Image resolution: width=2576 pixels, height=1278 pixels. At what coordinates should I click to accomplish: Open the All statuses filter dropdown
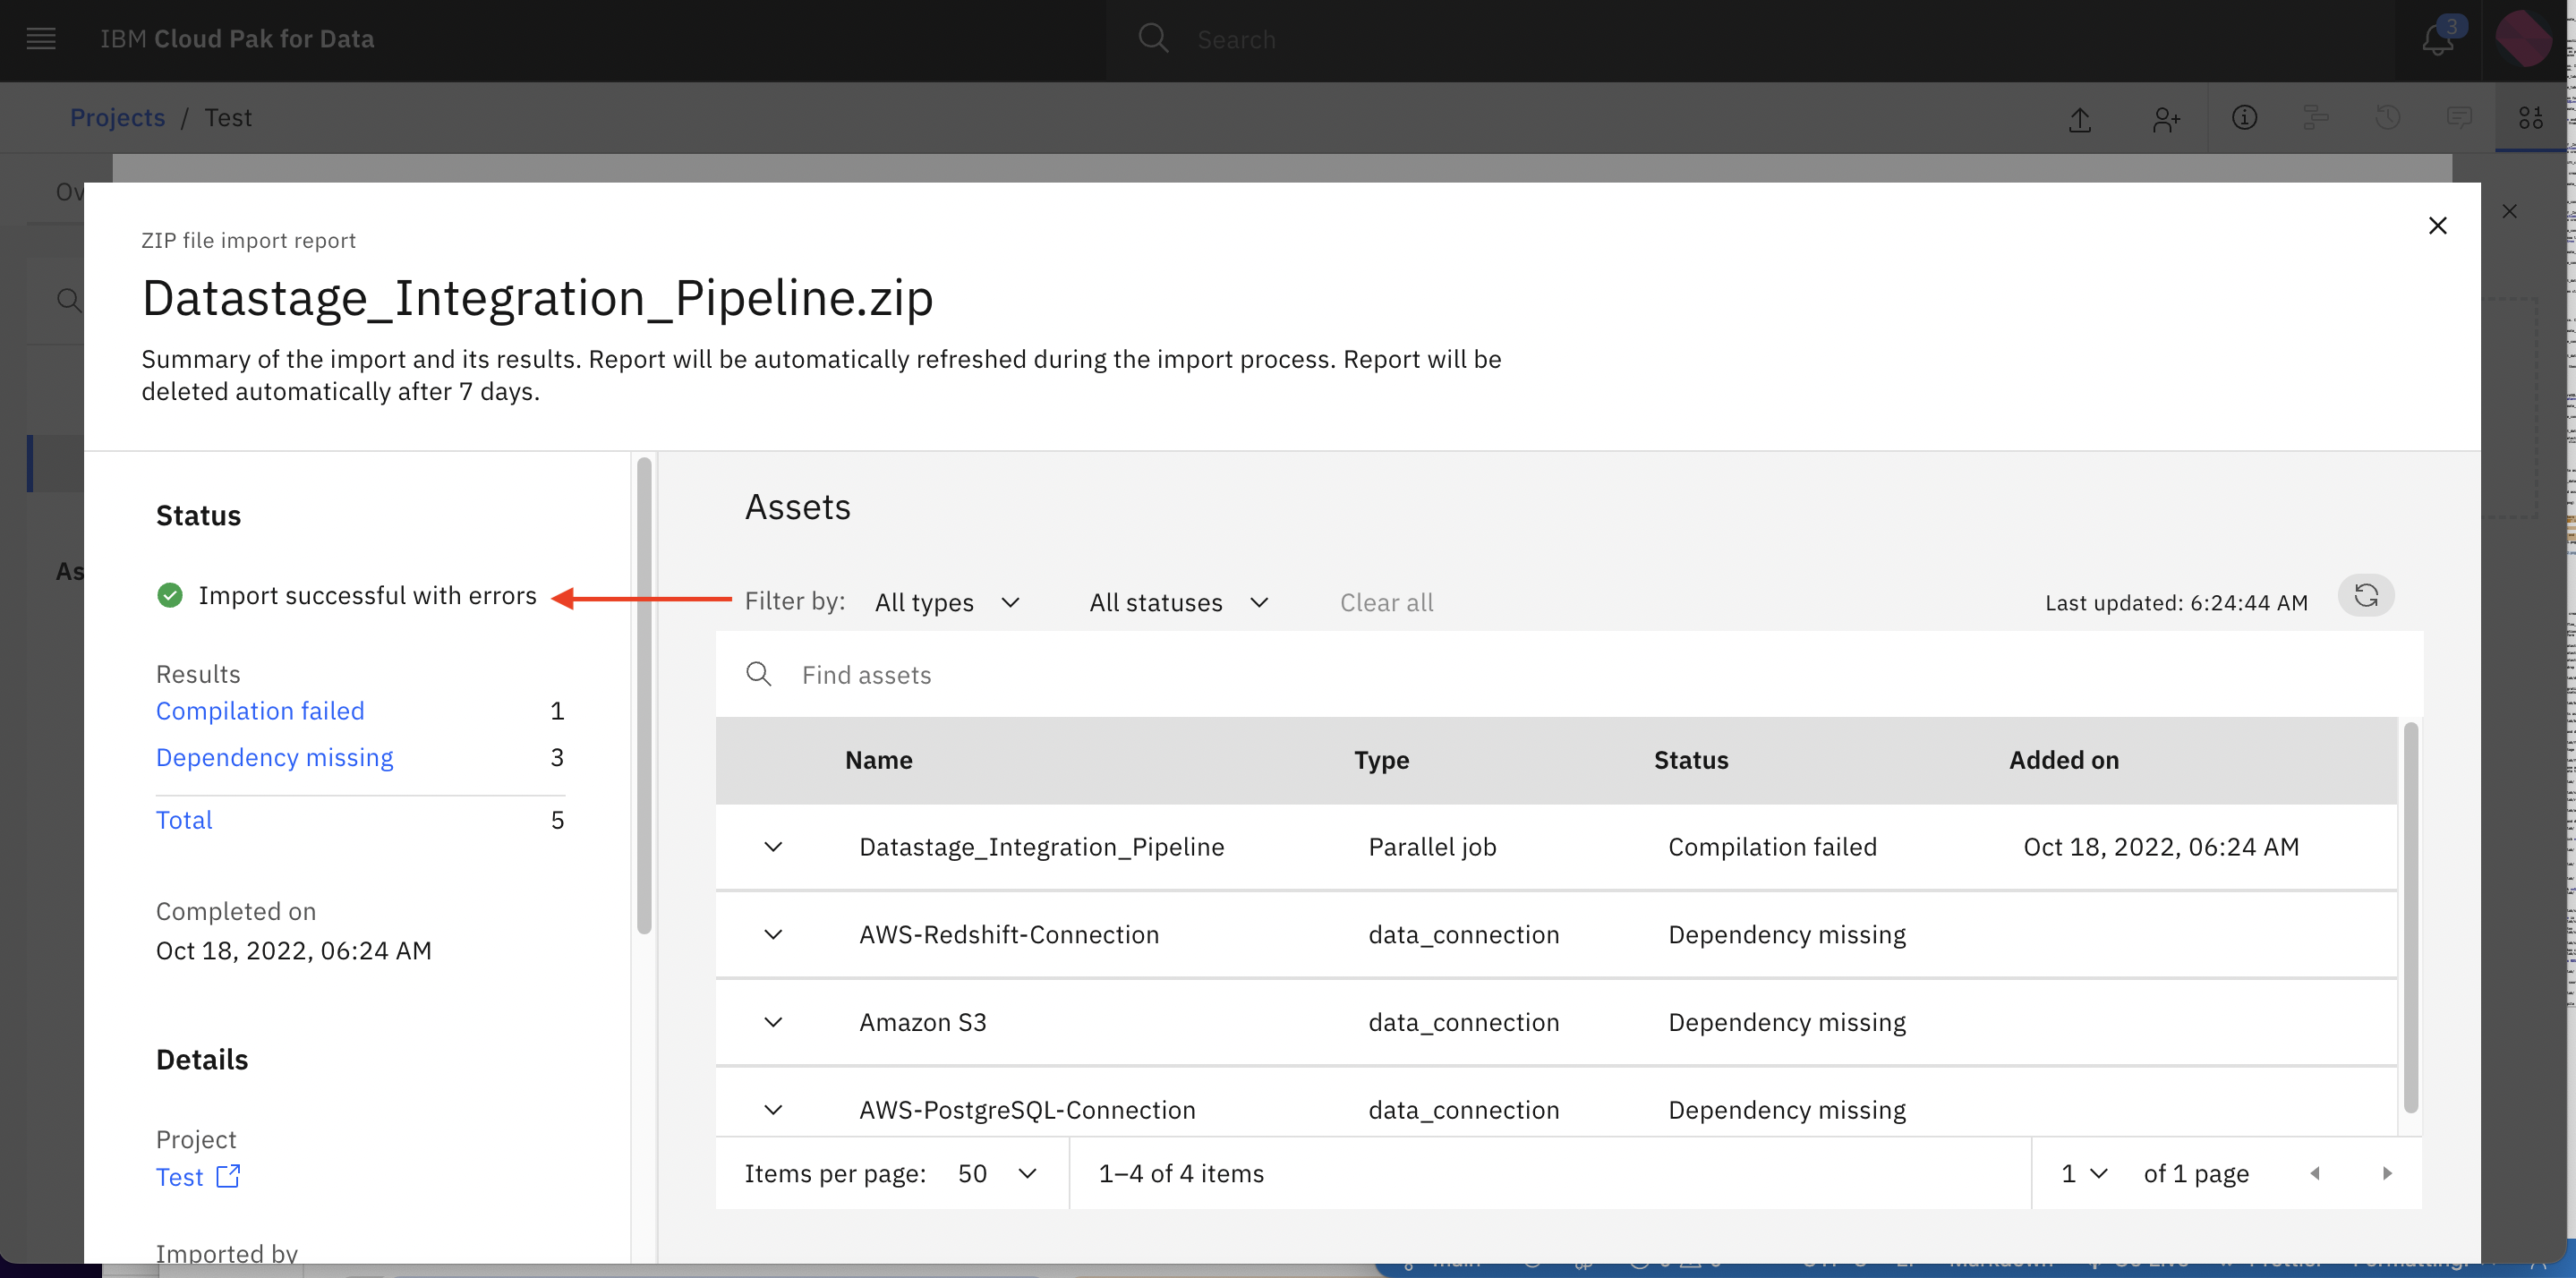(1178, 602)
